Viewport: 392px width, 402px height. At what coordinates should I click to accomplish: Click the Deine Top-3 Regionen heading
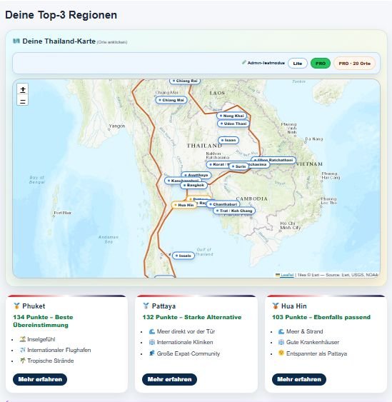[61, 15]
